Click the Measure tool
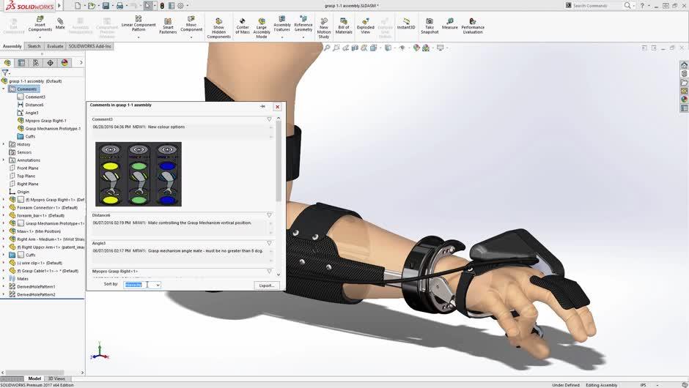 click(449, 24)
